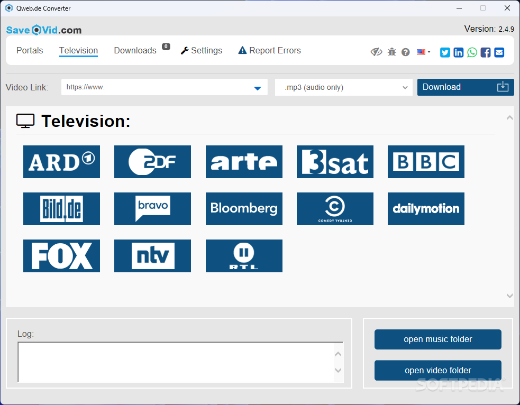The image size is (520, 405).
Task: Select the arte channel tile
Action: (244, 162)
